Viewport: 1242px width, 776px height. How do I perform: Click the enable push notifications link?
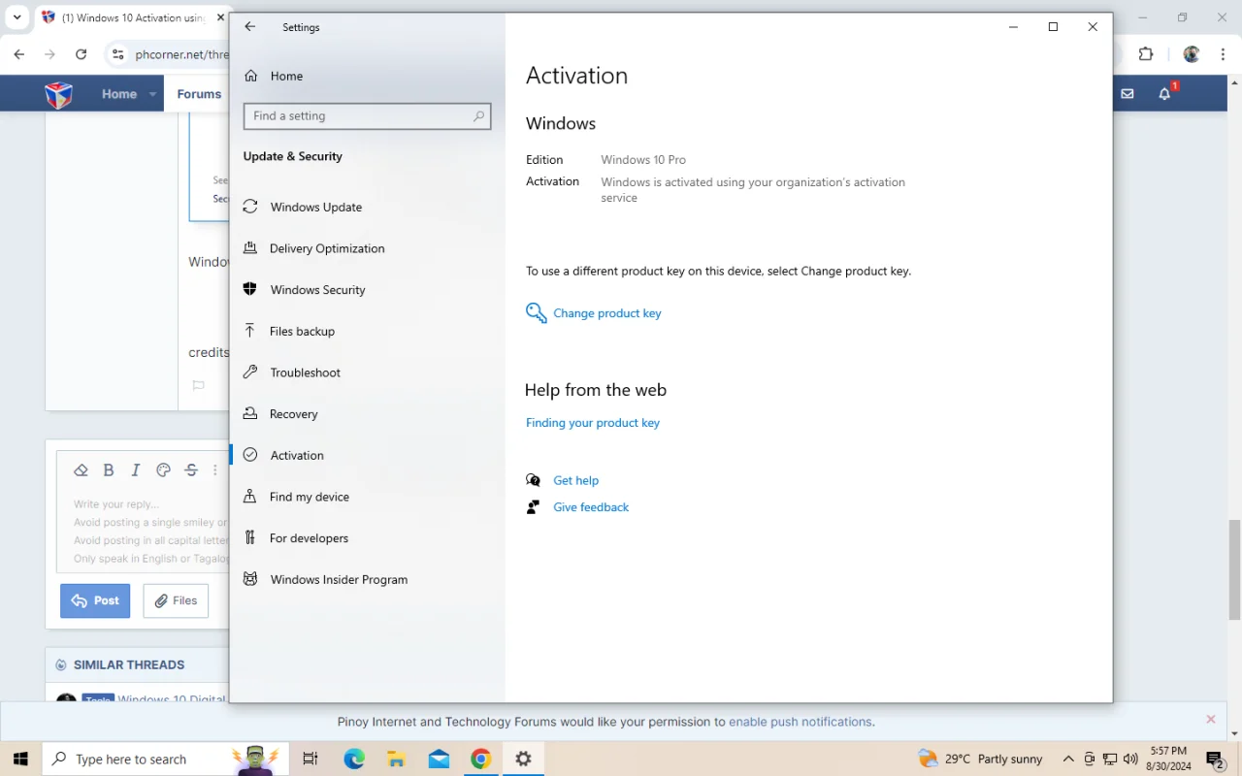[801, 722]
